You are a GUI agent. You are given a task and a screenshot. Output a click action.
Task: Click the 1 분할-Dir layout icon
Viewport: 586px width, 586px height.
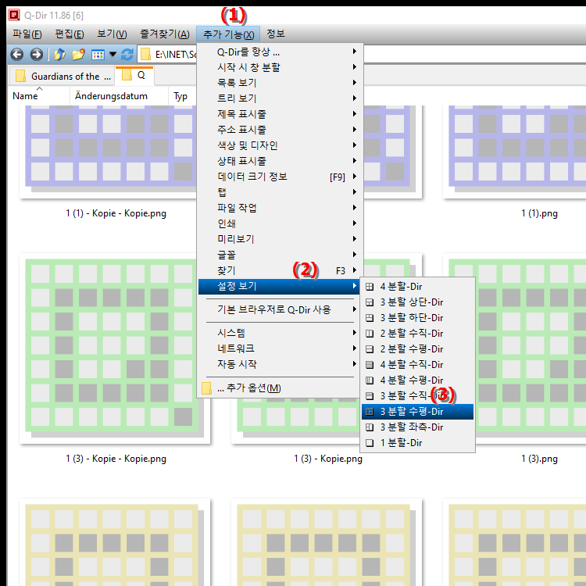(x=370, y=443)
